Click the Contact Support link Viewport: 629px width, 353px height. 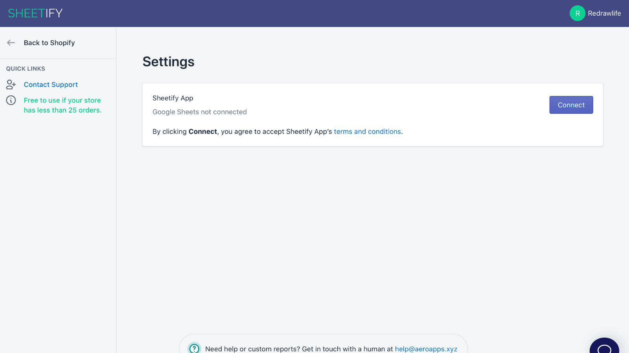tap(51, 84)
